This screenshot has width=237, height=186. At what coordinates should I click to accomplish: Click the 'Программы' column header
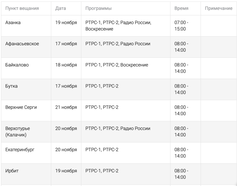(x=99, y=8)
